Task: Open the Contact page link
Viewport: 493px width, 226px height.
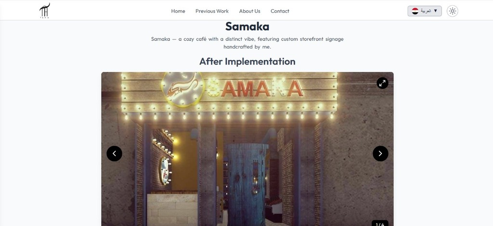Action: click(x=280, y=11)
